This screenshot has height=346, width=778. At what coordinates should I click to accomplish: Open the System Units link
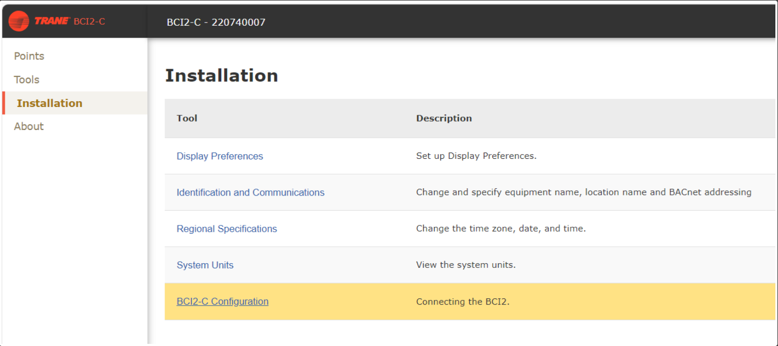click(x=205, y=265)
